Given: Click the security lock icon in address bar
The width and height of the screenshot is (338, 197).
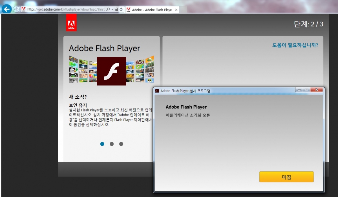Looking at the screenshot, I should [117, 9].
